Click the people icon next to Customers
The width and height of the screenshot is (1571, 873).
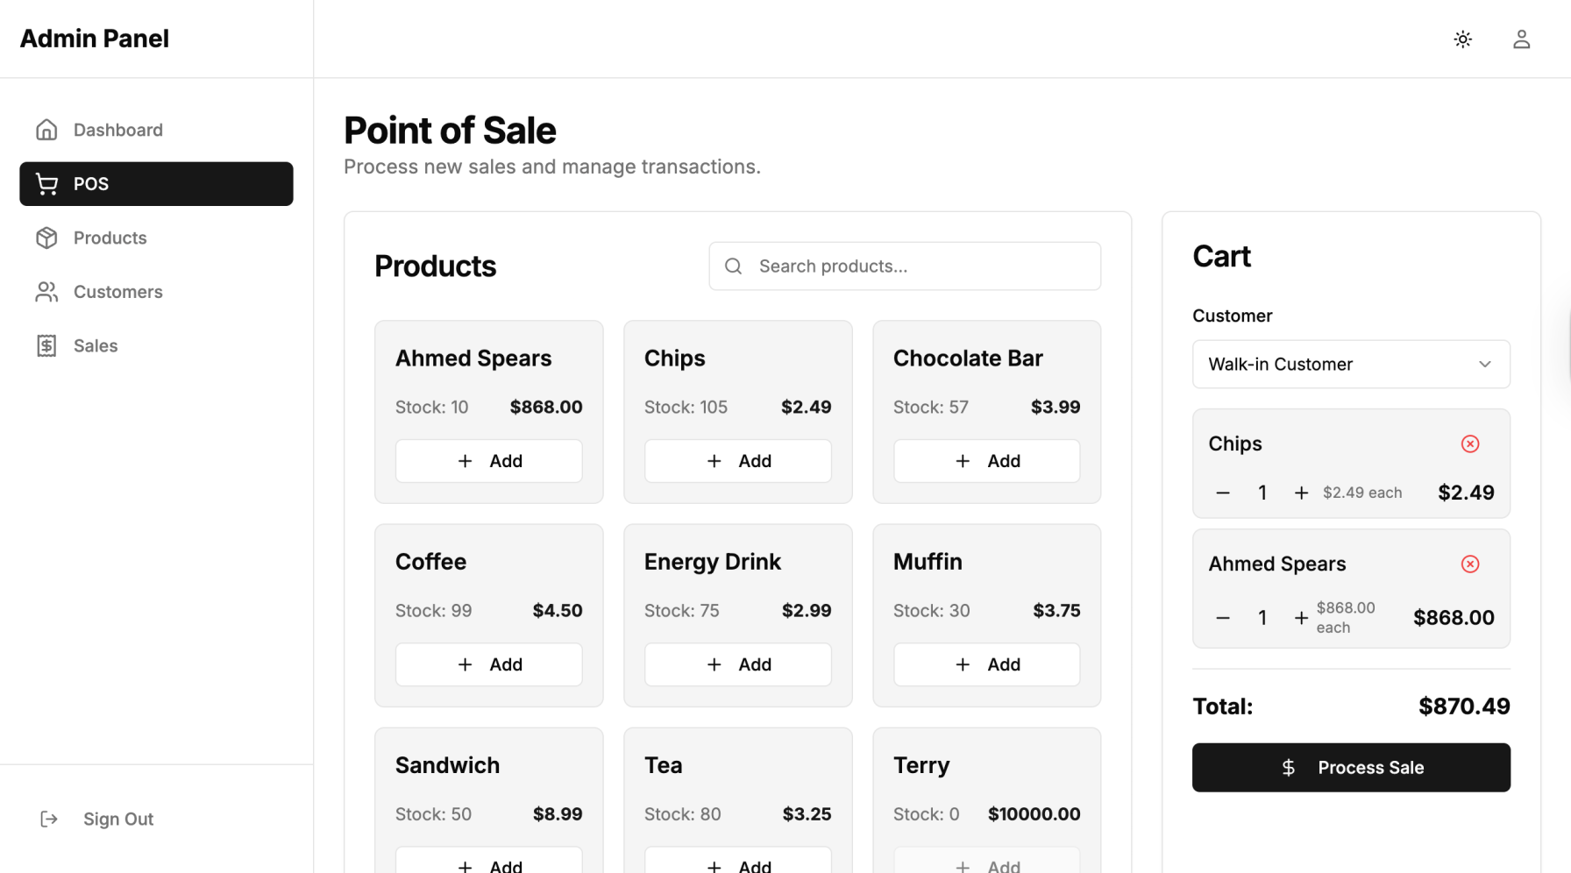point(46,291)
